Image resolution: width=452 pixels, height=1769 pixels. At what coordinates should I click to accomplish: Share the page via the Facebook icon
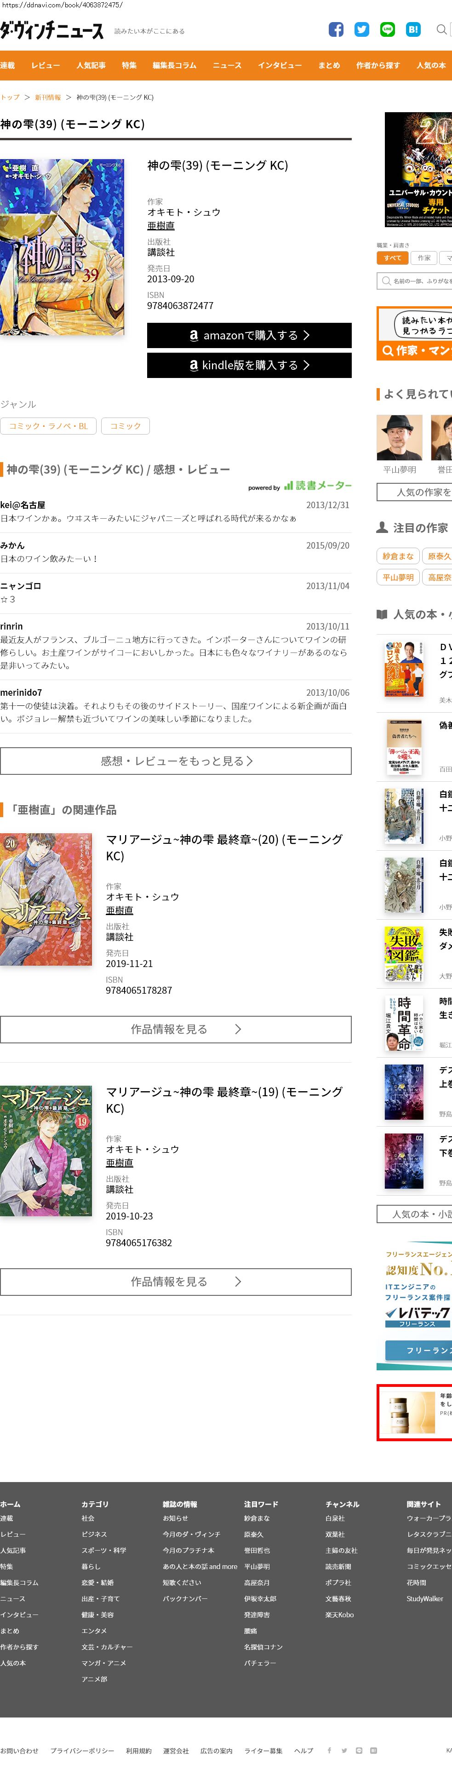336,29
